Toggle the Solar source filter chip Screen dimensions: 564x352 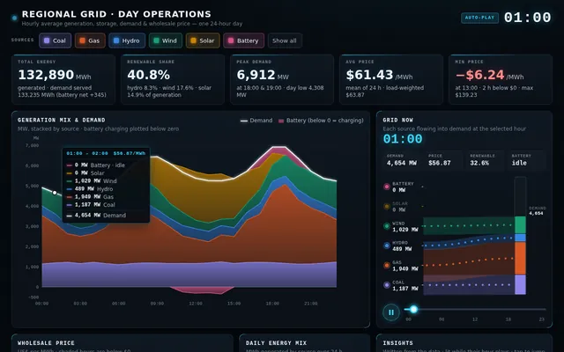coord(203,40)
